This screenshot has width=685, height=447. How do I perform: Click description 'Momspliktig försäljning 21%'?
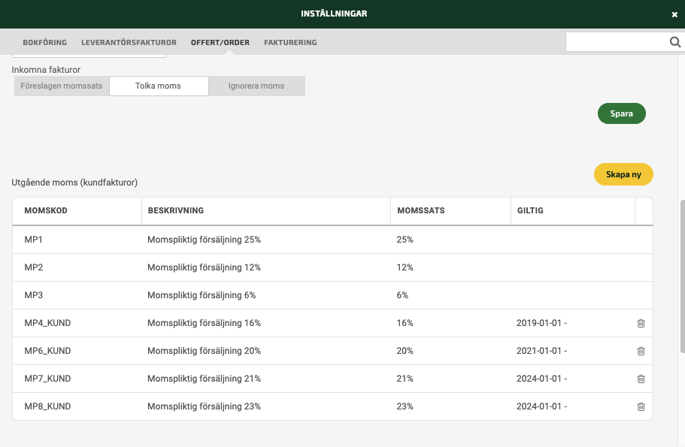(204, 379)
